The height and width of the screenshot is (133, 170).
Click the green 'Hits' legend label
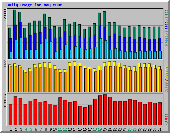click(166, 14)
